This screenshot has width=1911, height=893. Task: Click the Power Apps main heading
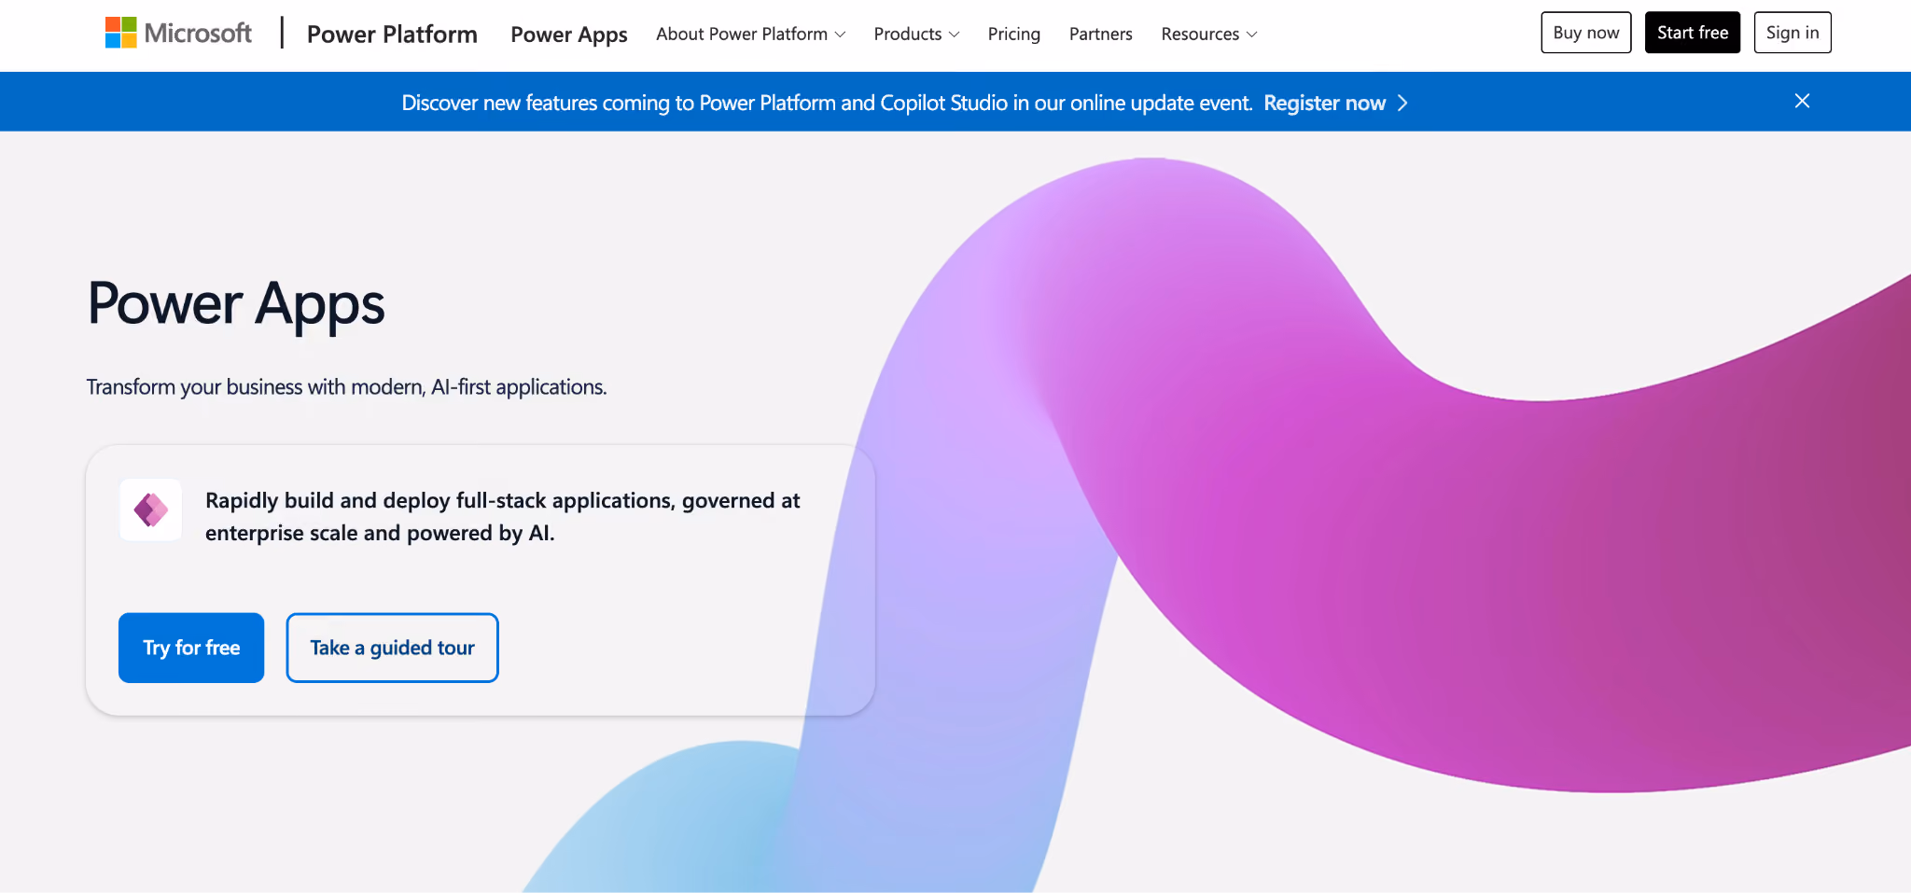(x=236, y=304)
